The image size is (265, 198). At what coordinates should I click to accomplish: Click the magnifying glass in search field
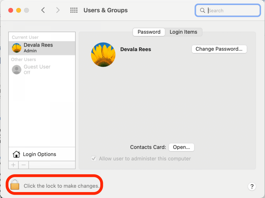point(202,10)
